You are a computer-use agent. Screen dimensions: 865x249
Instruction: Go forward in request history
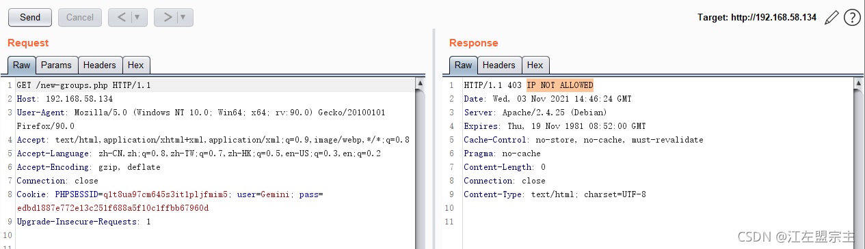168,17
